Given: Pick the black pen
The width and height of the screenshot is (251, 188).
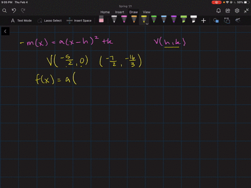Looking at the screenshot, I should tap(114, 19).
